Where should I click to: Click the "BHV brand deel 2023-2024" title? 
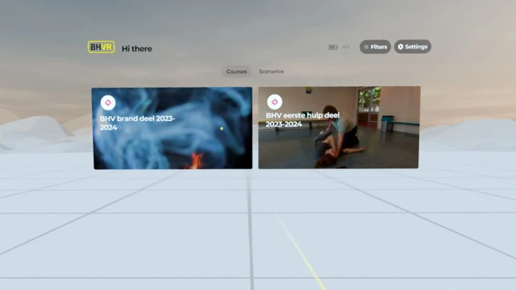click(x=137, y=122)
